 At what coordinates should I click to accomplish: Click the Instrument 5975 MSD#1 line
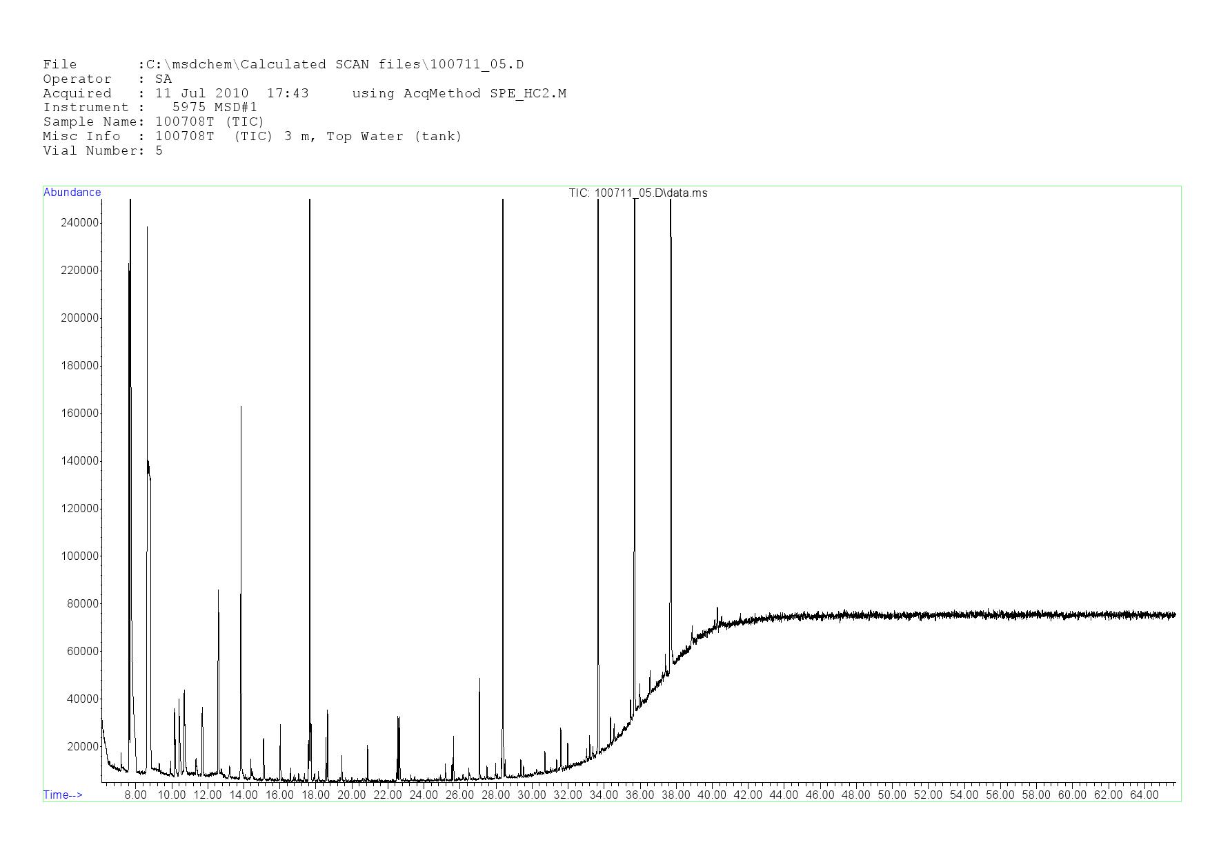pos(150,107)
